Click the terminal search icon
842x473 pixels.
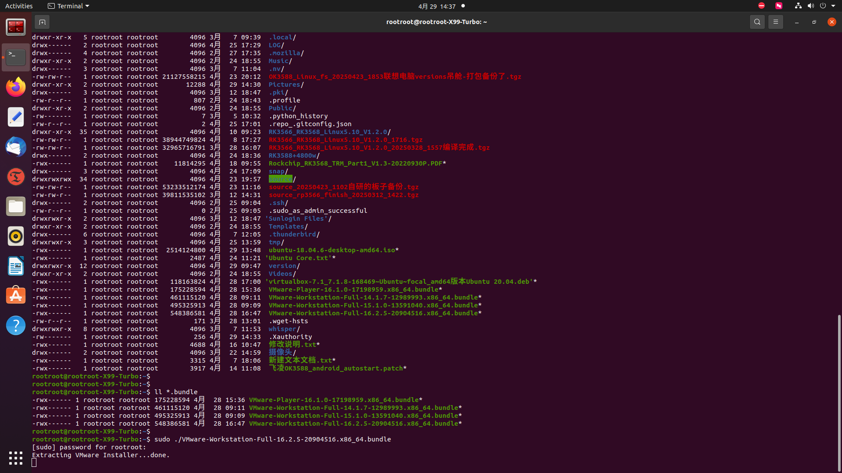pyautogui.click(x=757, y=22)
